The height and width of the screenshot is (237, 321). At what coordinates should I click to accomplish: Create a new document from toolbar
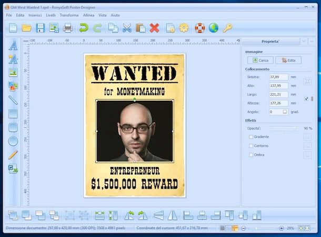click(x=13, y=28)
